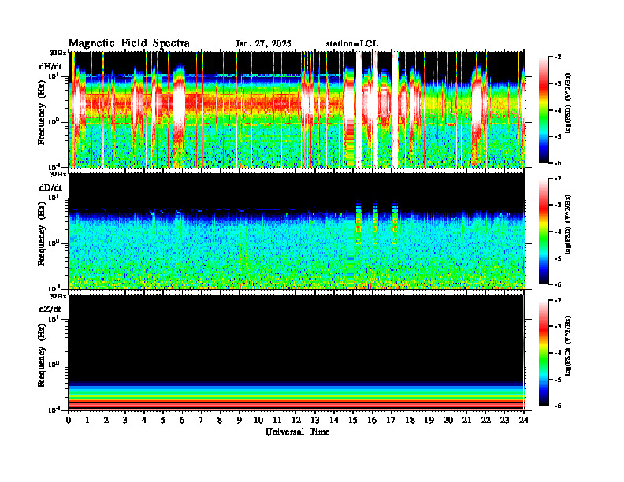Click the dZ/dt color scale bar

pyautogui.click(x=544, y=353)
